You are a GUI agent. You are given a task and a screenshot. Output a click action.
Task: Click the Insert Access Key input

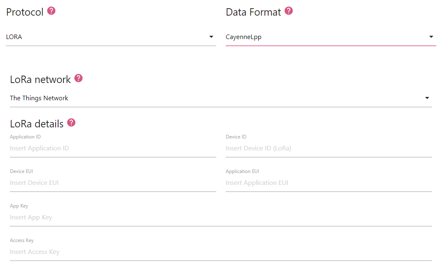tap(221, 252)
